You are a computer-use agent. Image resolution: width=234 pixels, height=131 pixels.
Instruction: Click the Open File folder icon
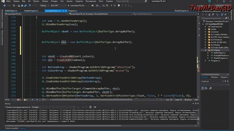[19, 6]
